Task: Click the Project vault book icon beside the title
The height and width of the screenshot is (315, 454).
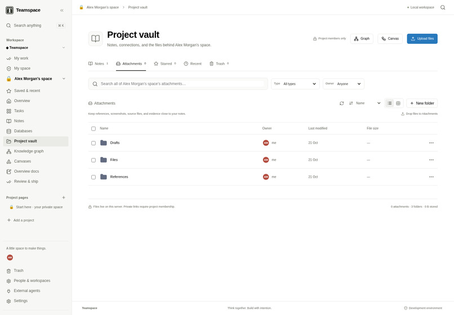Action: pyautogui.click(x=96, y=38)
